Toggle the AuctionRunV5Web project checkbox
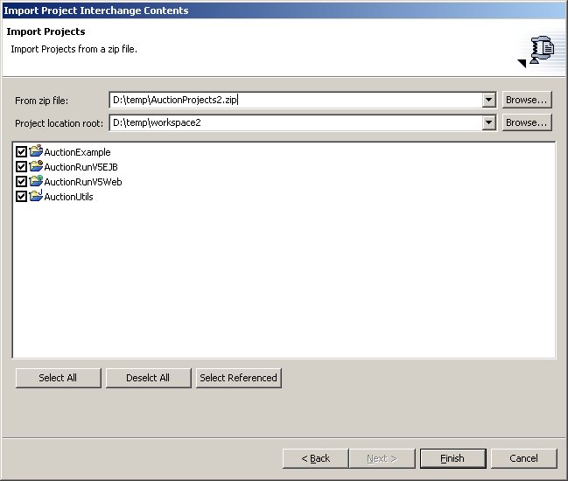568x481 pixels. (21, 181)
